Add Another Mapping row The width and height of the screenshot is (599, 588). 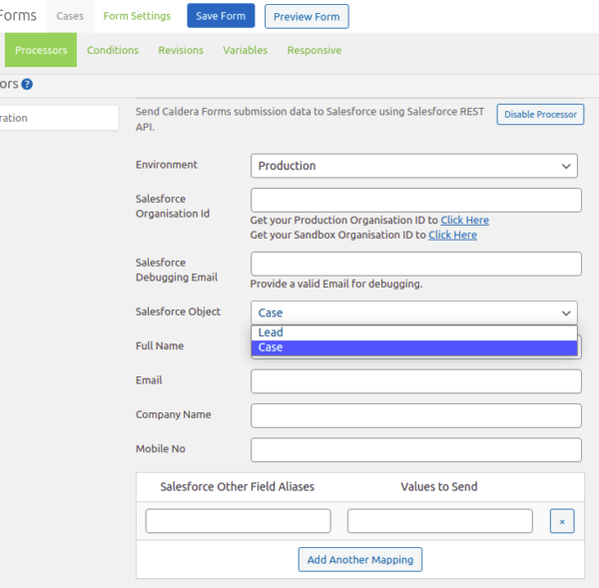(x=360, y=559)
